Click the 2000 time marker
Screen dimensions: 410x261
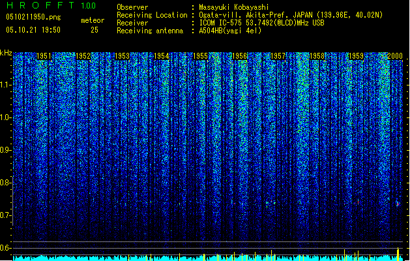point(395,56)
